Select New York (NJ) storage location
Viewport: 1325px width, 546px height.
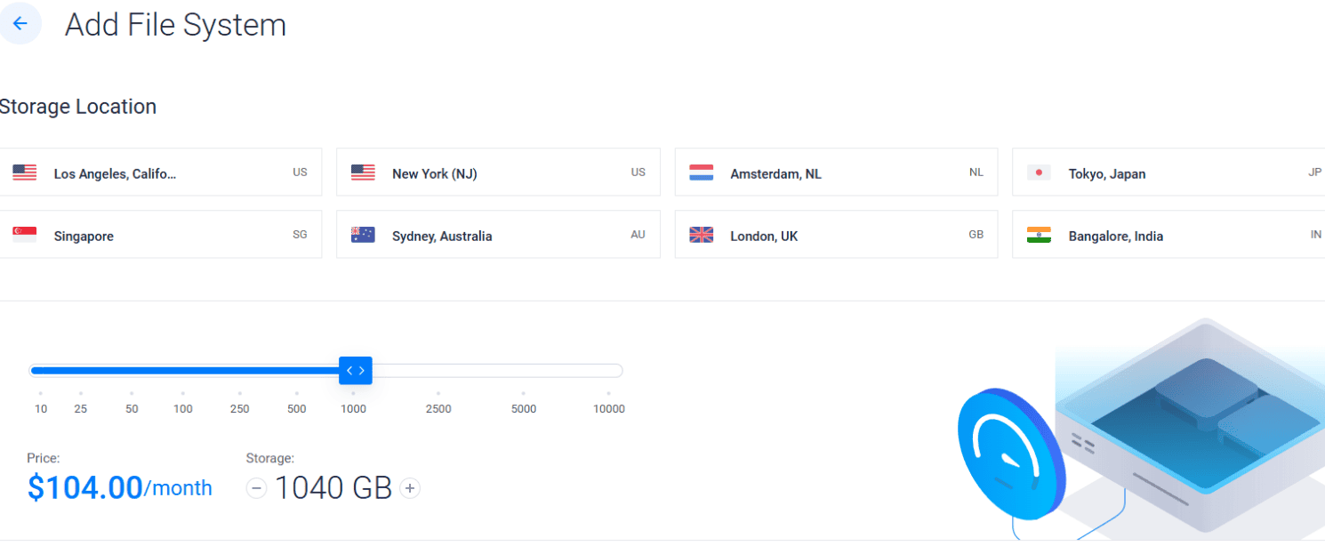point(498,173)
